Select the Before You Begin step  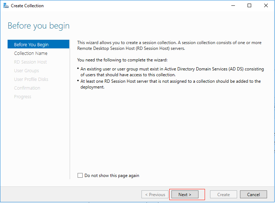pos(38,44)
